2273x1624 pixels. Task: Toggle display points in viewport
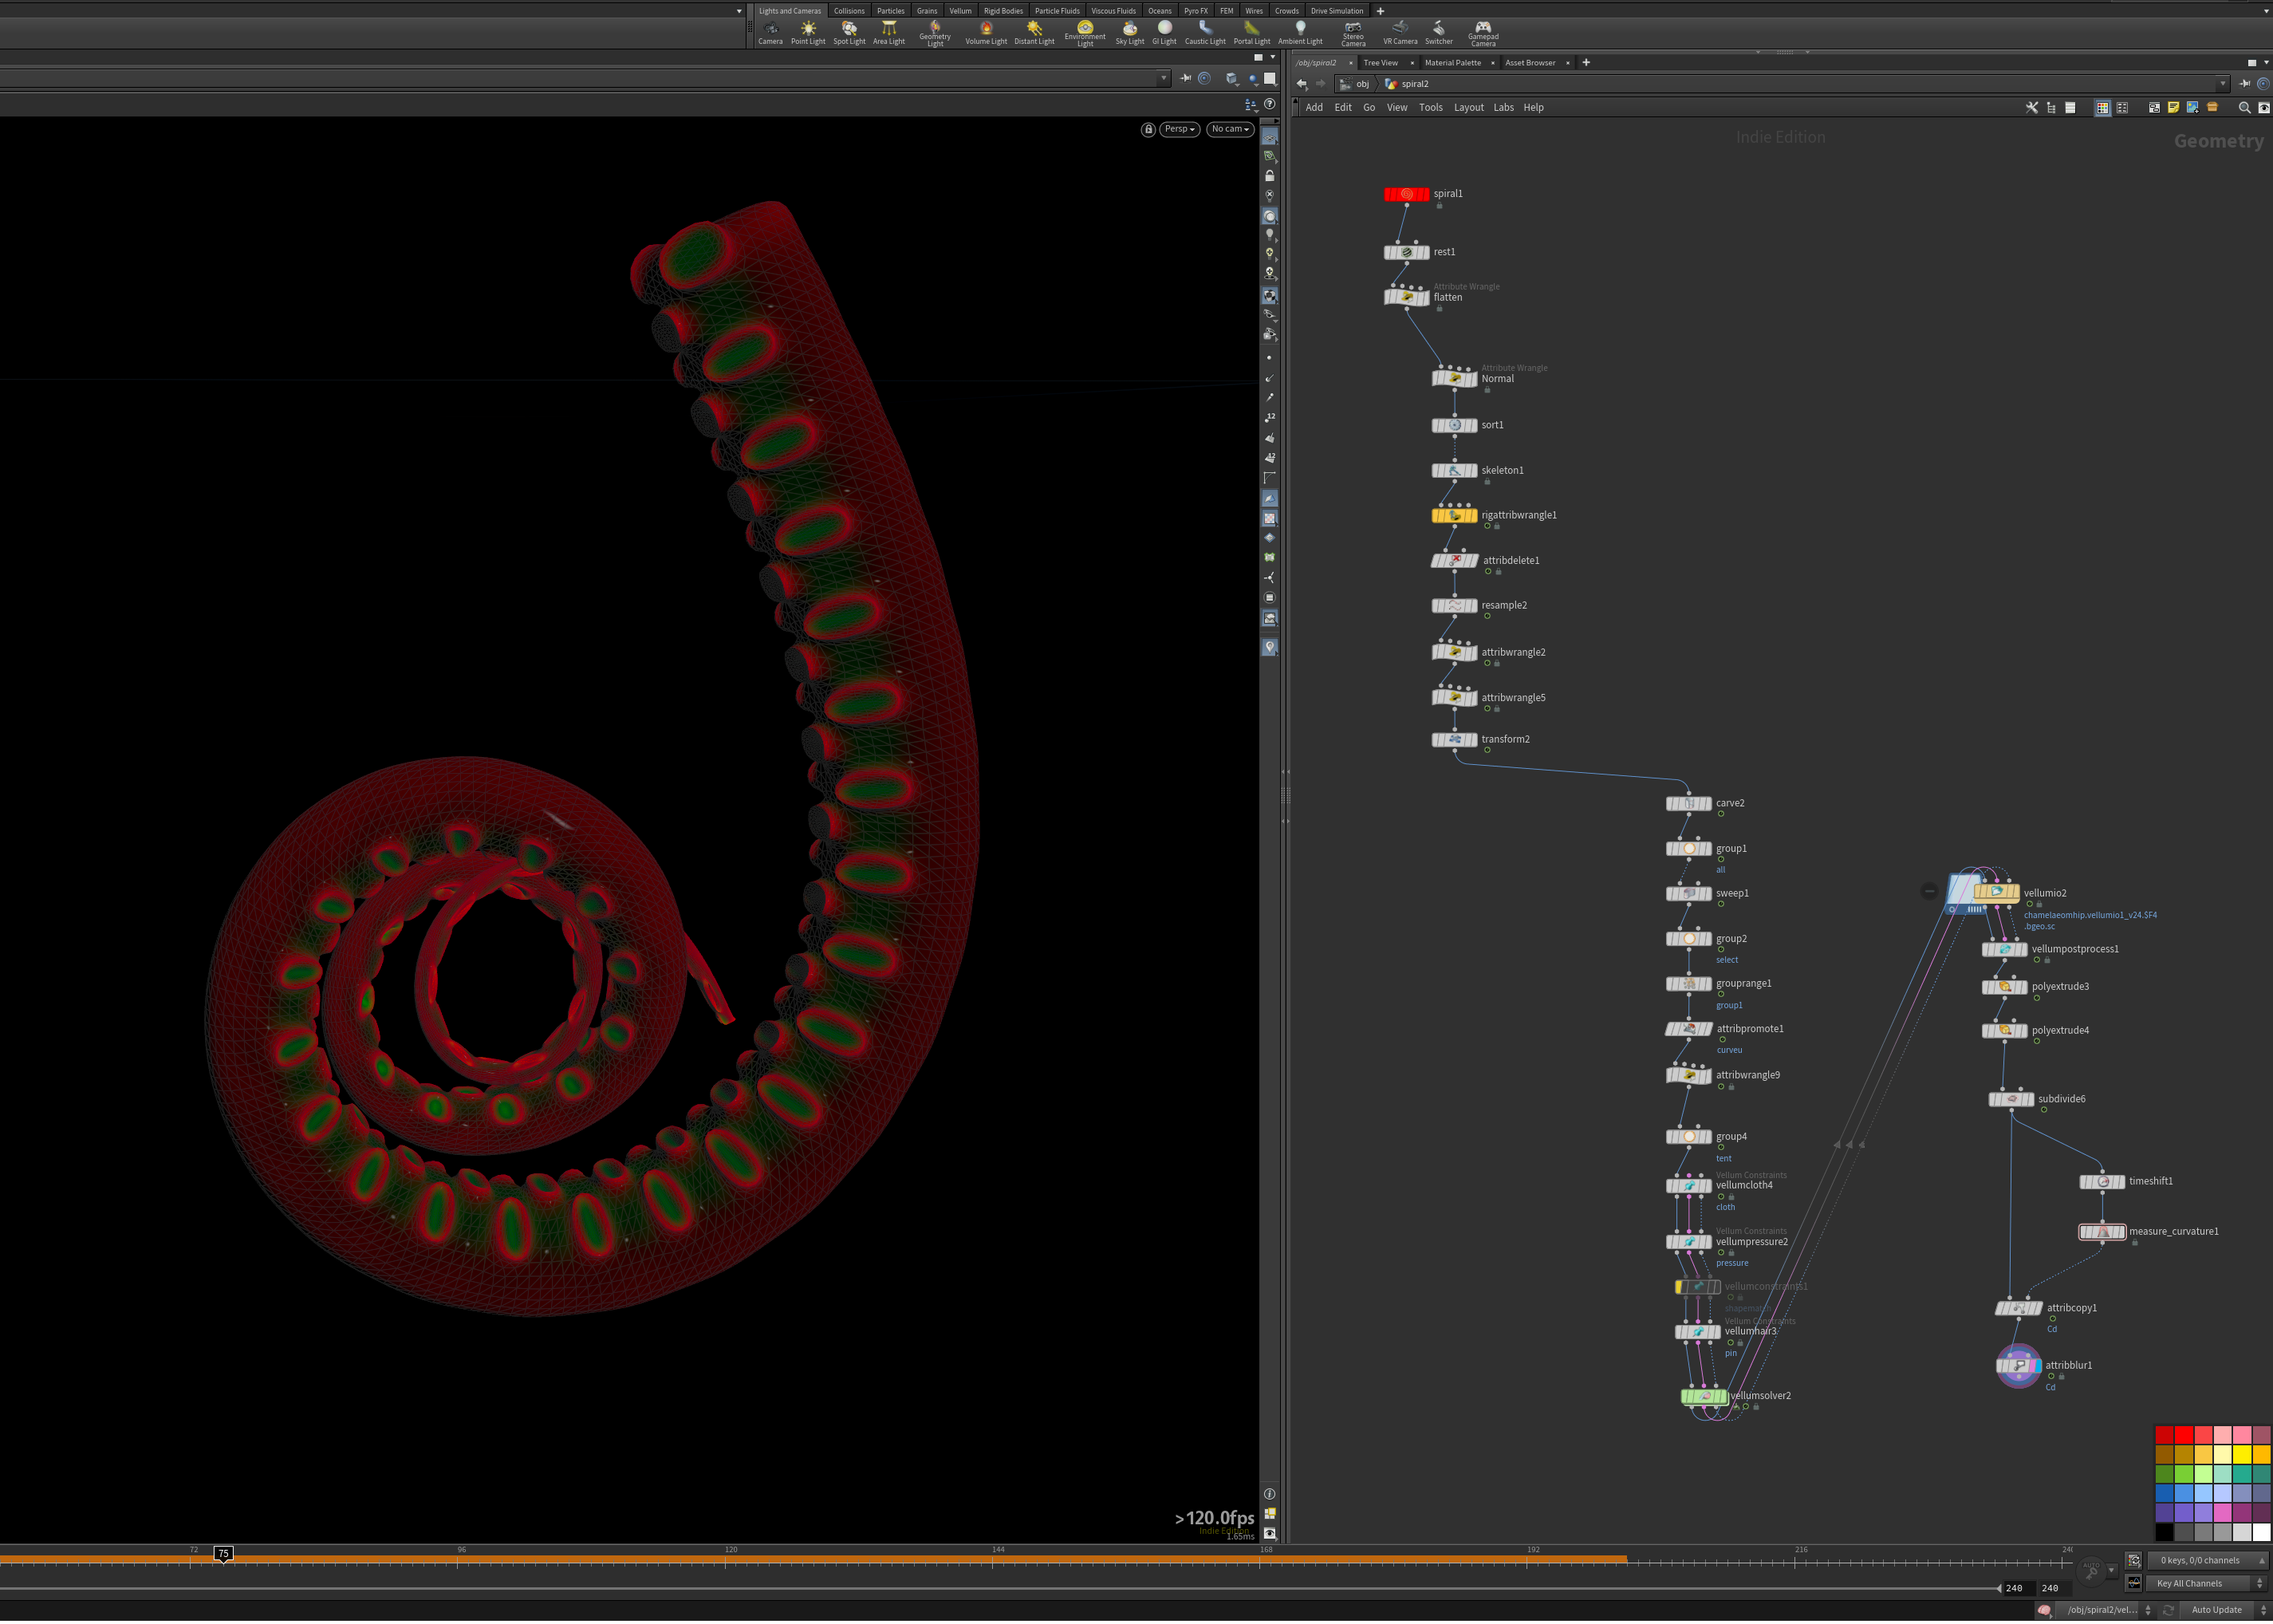[1269, 358]
